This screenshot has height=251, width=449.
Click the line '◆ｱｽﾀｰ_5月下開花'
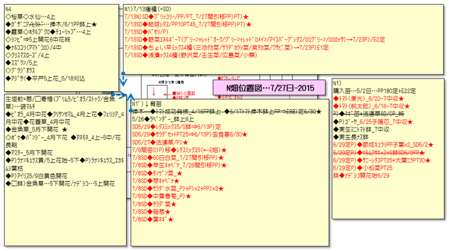click(x=29, y=153)
